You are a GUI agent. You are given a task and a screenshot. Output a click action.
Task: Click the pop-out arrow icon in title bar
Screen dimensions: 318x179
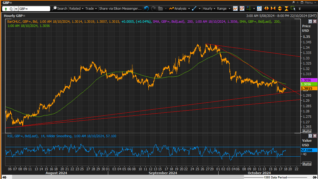coord(293,2)
